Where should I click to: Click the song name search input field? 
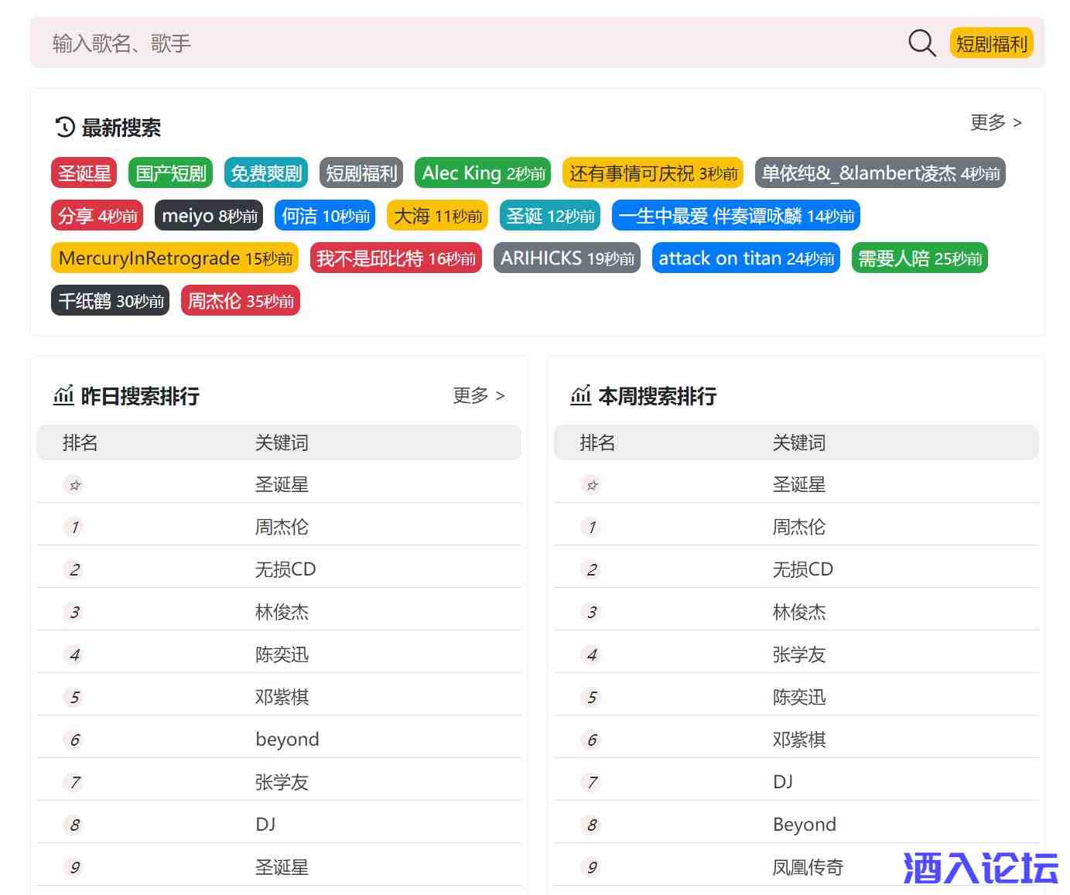coord(464,43)
